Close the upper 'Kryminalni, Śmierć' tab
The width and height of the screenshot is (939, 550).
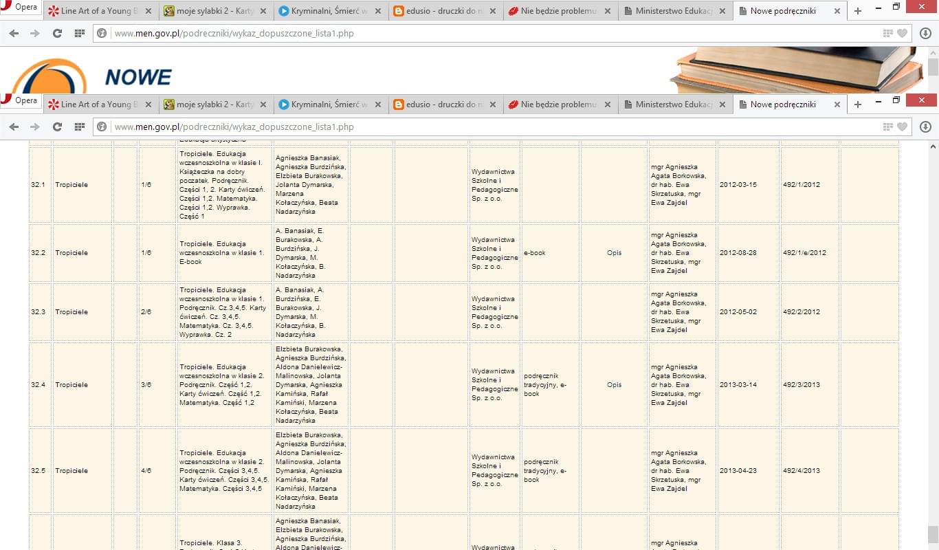tap(377, 11)
